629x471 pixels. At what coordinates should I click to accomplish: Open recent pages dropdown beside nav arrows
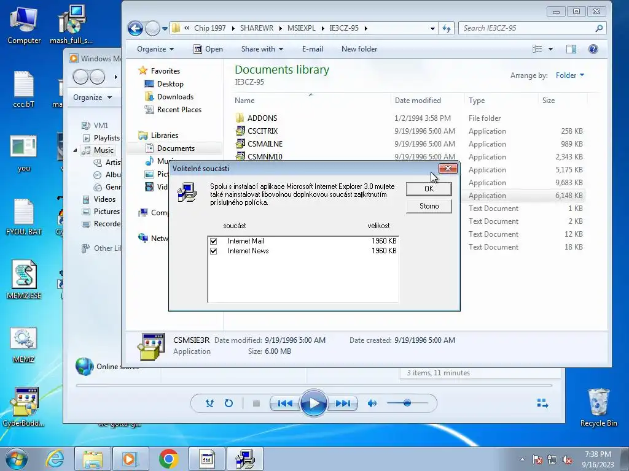(165, 29)
